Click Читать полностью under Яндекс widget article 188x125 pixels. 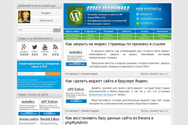(x=154, y=111)
